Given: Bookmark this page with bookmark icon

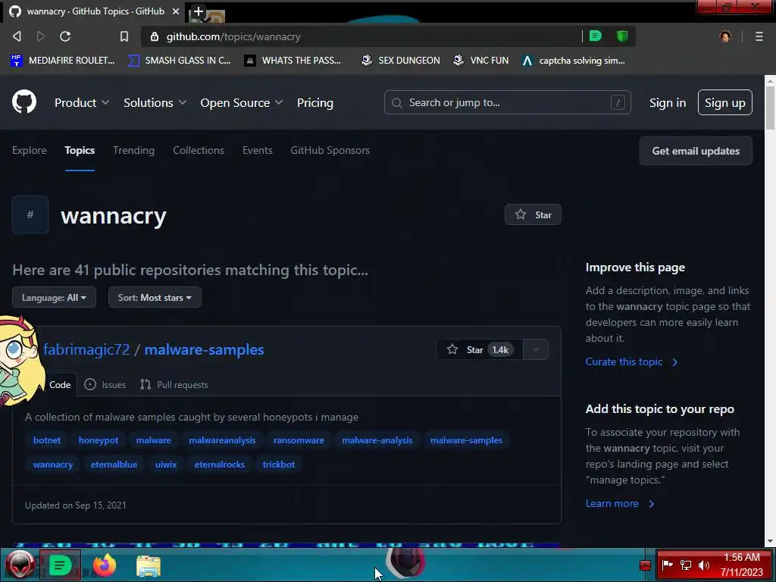Looking at the screenshot, I should (x=124, y=36).
